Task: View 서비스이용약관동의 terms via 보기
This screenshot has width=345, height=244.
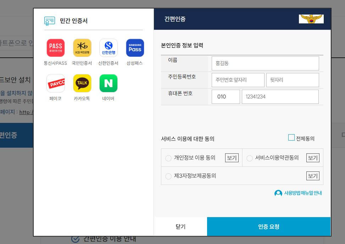Action: pyautogui.click(x=313, y=158)
